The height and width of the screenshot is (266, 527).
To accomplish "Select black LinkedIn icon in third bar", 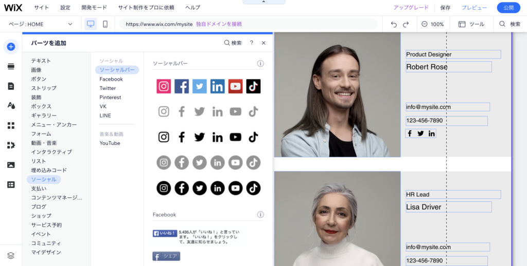I will (218, 137).
